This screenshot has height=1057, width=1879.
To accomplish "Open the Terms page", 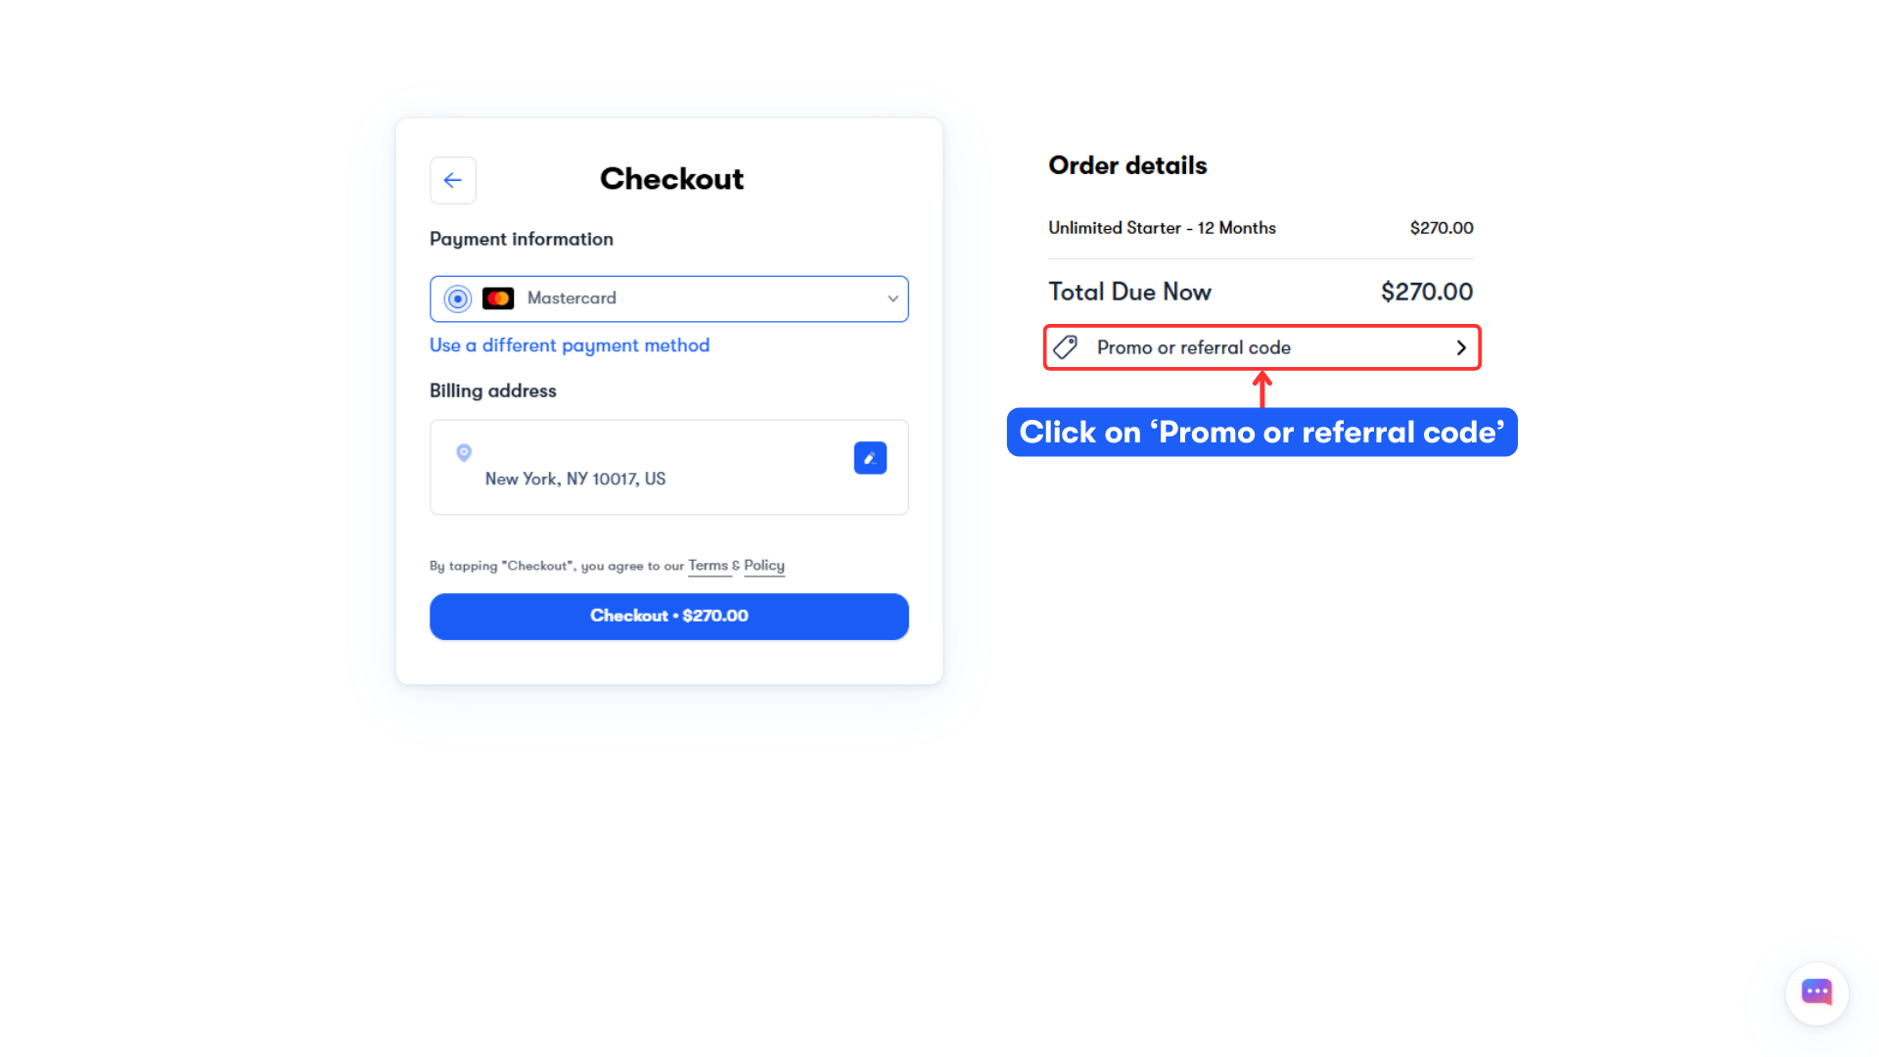I will pyautogui.click(x=710, y=566).
